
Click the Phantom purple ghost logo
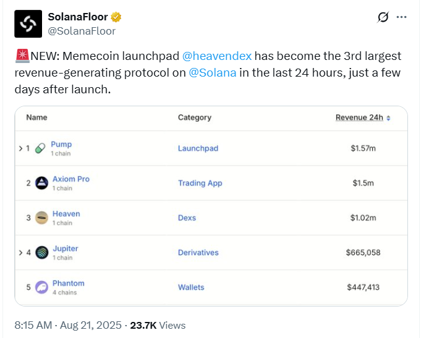[x=41, y=287]
